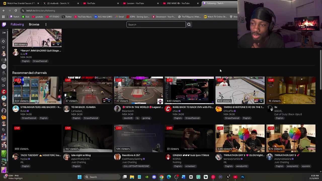Open the Twitter bookmark
Screen dimensions: 322x181
[x=67, y=17]
